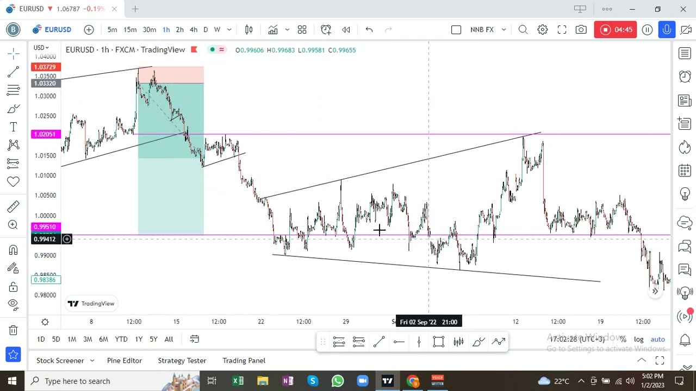696x391 pixels.
Task: Click the blue favorites star icon
Action: point(14,355)
